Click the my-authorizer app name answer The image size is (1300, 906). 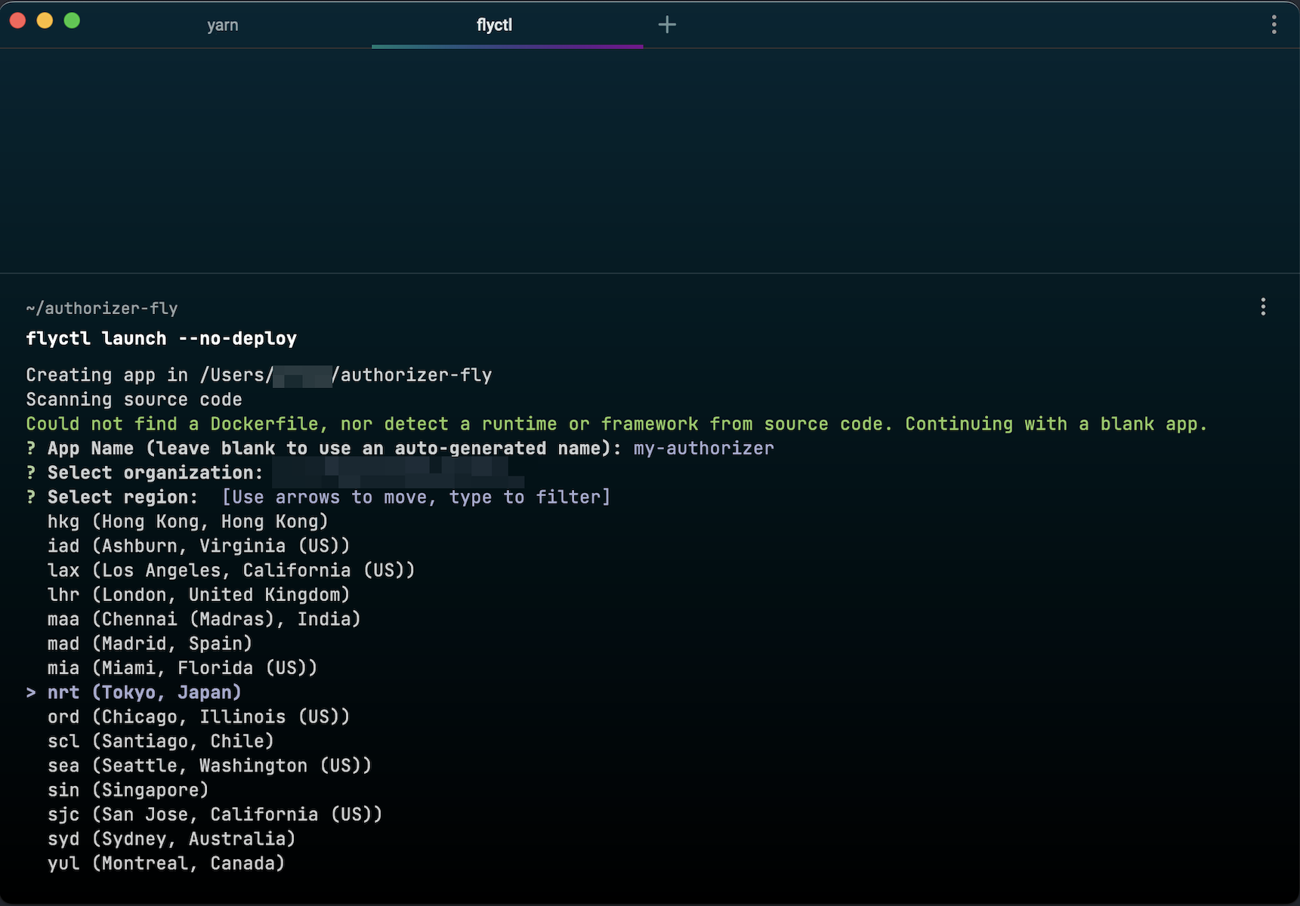click(703, 448)
